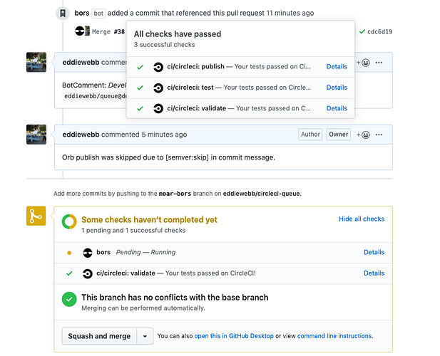
Task: Click the yellow merge branch icon
Action: click(37, 216)
